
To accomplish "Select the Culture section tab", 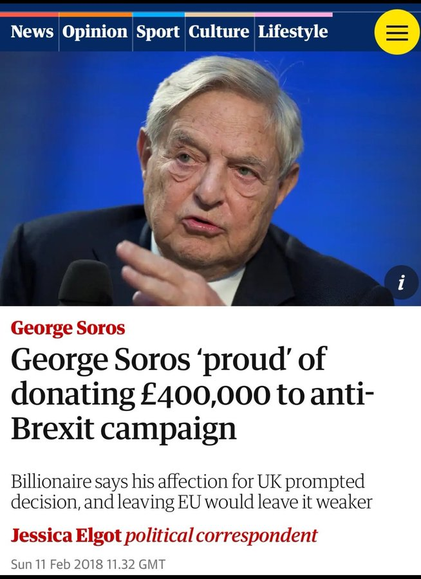I will click(219, 32).
